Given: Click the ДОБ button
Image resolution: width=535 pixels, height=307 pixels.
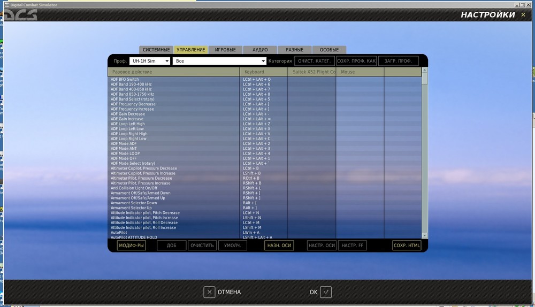Looking at the screenshot, I should pyautogui.click(x=172, y=245).
